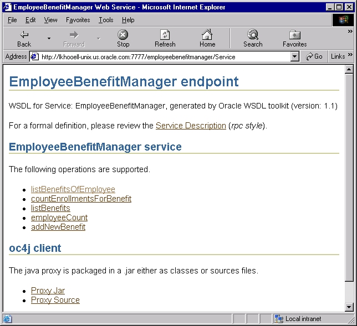Click the vertical scrollbar up arrow

(x=349, y=70)
